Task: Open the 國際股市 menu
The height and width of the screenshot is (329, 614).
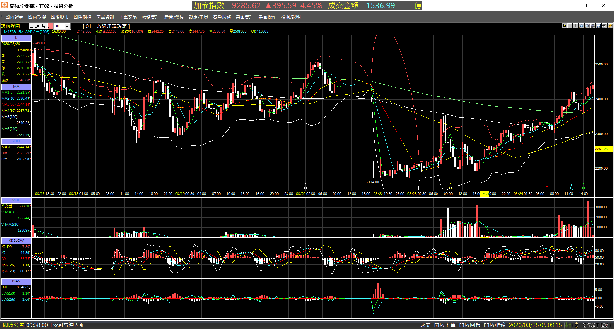Action: click(x=60, y=17)
